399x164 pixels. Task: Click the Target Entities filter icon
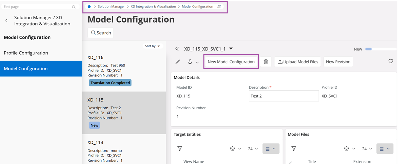click(x=180, y=149)
